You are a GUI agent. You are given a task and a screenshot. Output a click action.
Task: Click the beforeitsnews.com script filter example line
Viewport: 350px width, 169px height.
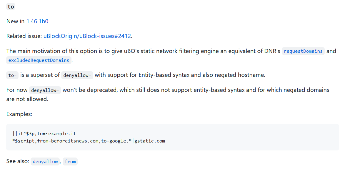[x=89, y=141]
